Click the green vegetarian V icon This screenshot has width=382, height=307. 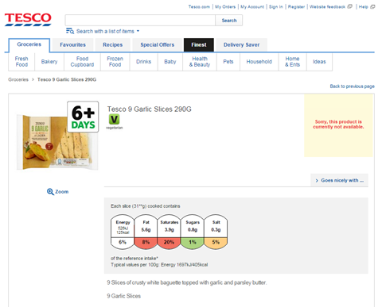tap(114, 119)
